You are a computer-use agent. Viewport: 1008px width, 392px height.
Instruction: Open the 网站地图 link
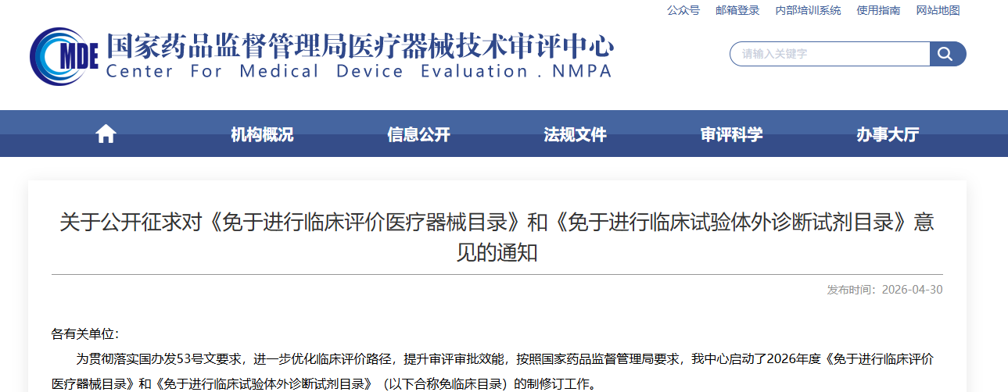tap(938, 10)
